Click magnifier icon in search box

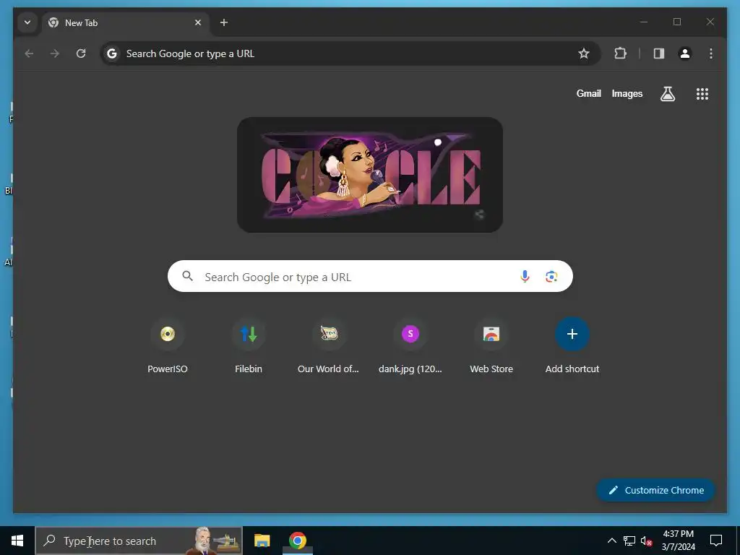[x=188, y=276]
